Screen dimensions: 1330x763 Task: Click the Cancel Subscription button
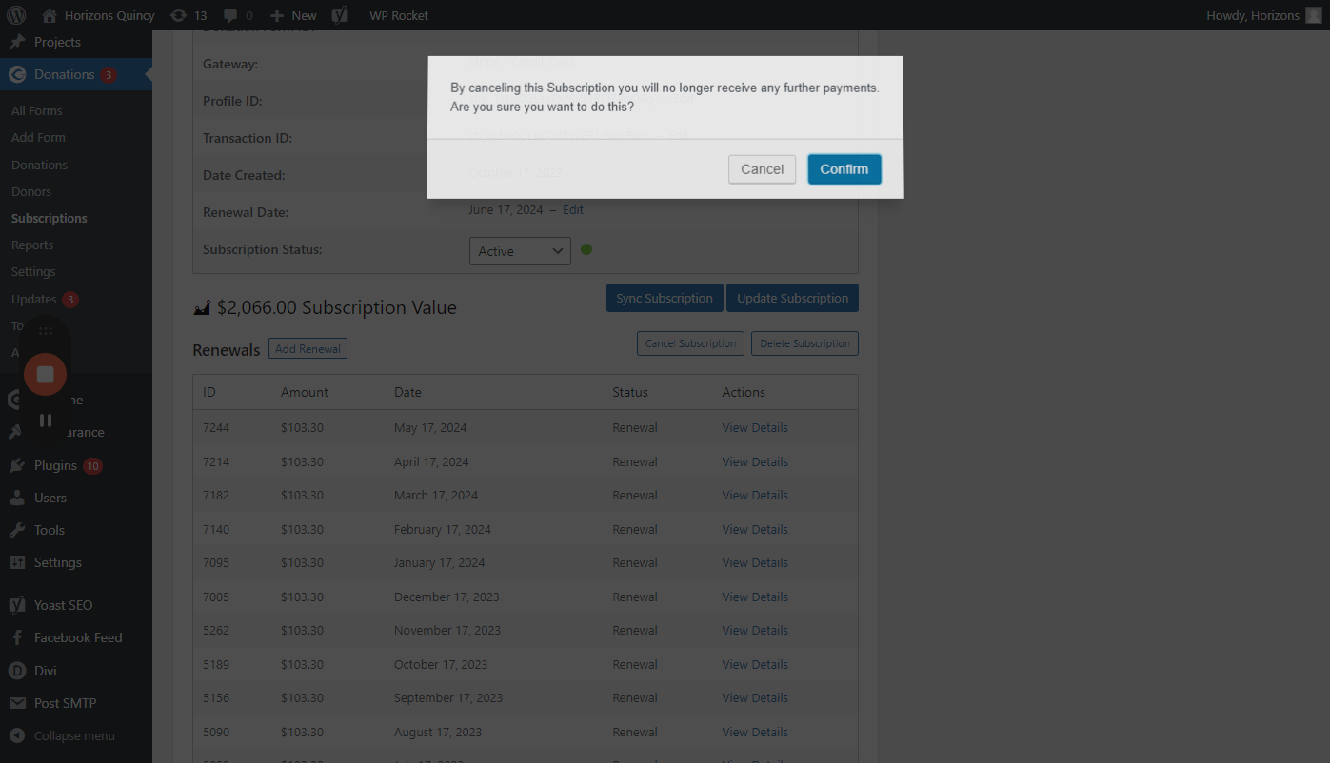tap(690, 343)
